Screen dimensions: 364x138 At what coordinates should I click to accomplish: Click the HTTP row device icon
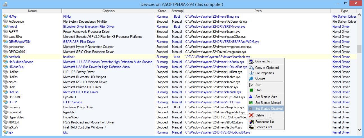pos(5,102)
